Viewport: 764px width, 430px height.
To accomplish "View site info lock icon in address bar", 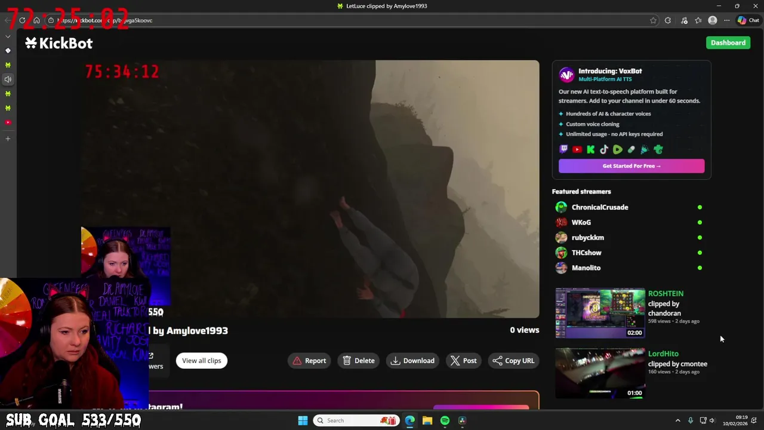I will click(x=51, y=20).
